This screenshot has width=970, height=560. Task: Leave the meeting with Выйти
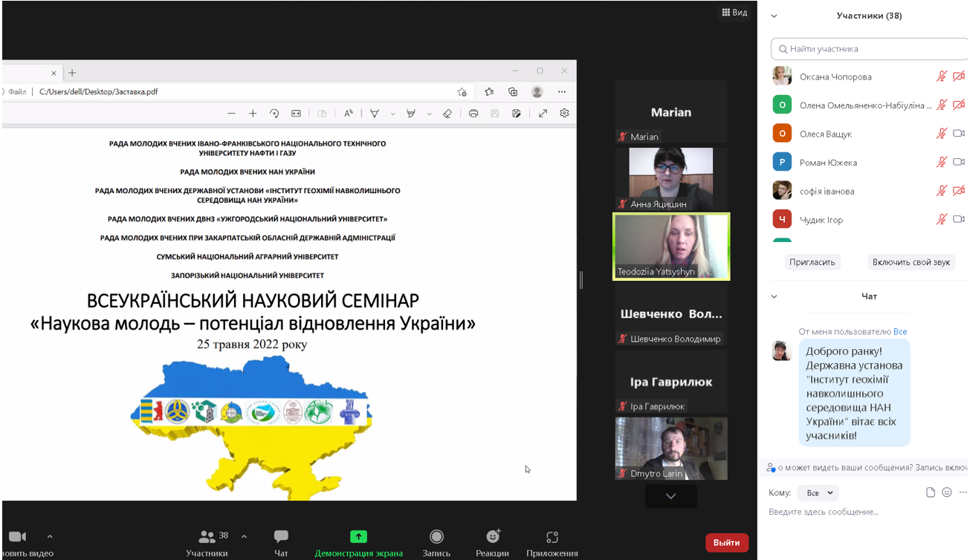(726, 543)
